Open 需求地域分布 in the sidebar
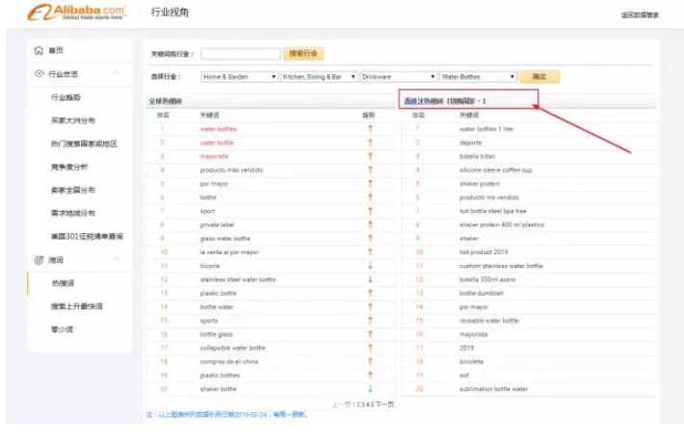Image resolution: width=684 pixels, height=444 pixels. click(73, 213)
